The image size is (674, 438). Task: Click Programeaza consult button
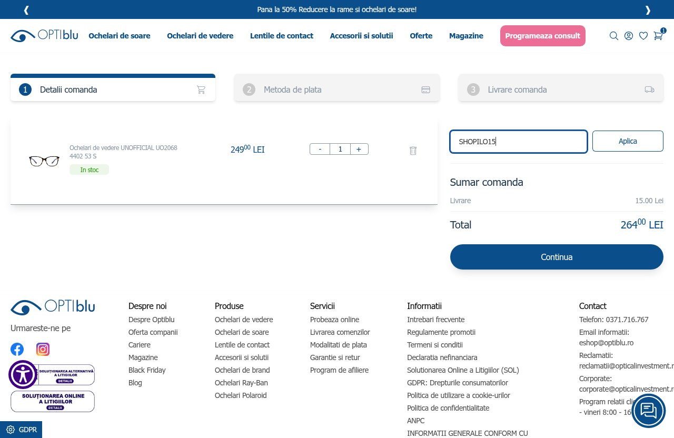point(542,36)
